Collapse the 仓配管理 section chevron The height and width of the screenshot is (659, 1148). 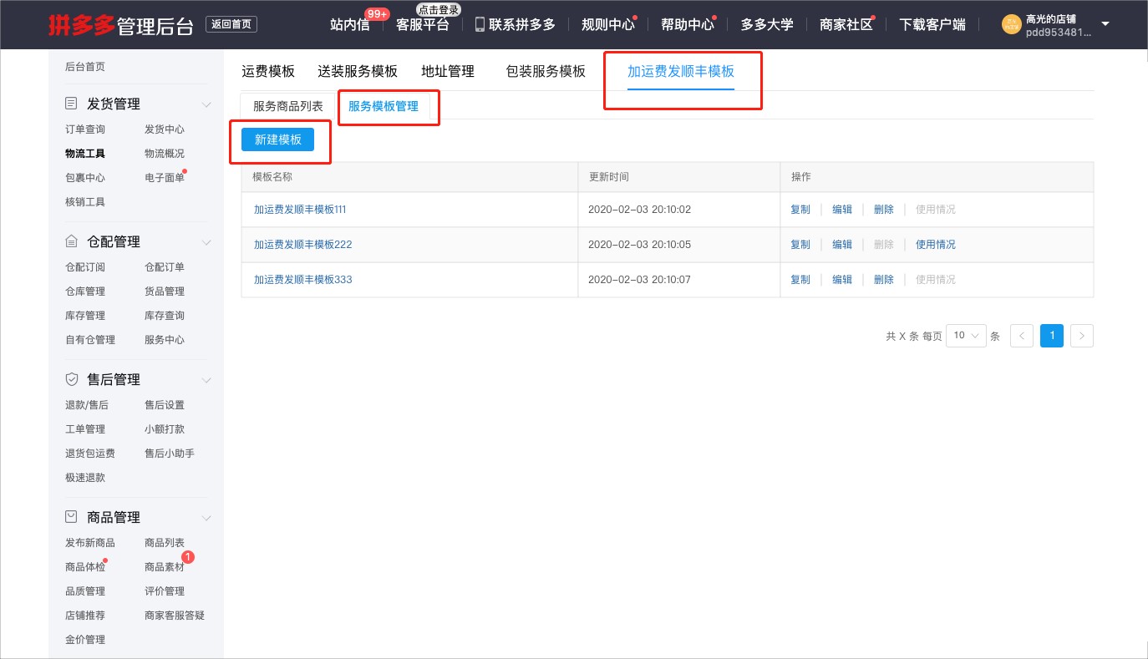[x=206, y=242]
